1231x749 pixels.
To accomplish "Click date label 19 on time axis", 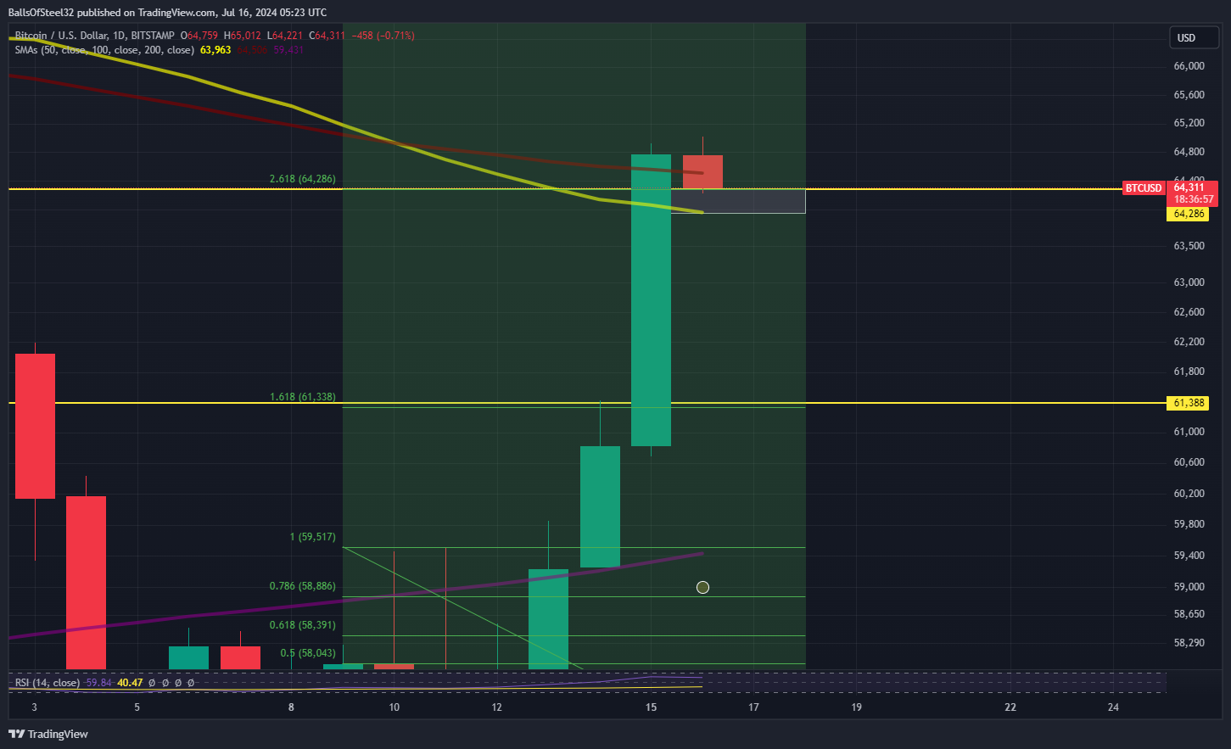I will (856, 707).
